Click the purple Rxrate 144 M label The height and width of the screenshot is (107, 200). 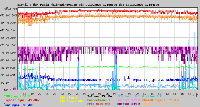[128, 104]
